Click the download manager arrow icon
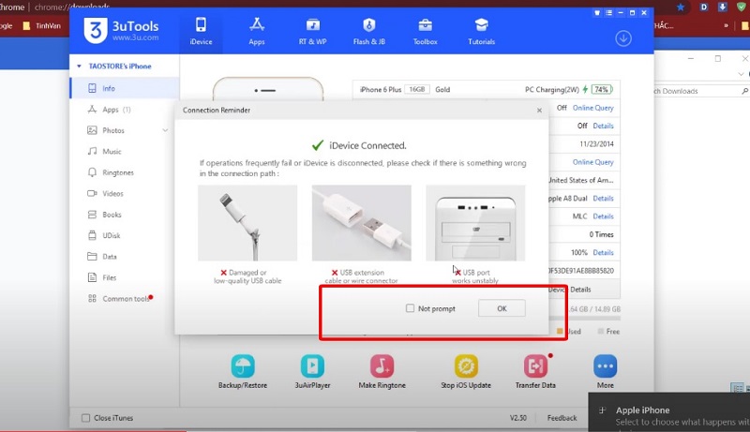Screen dimensions: 750x432 point(623,38)
